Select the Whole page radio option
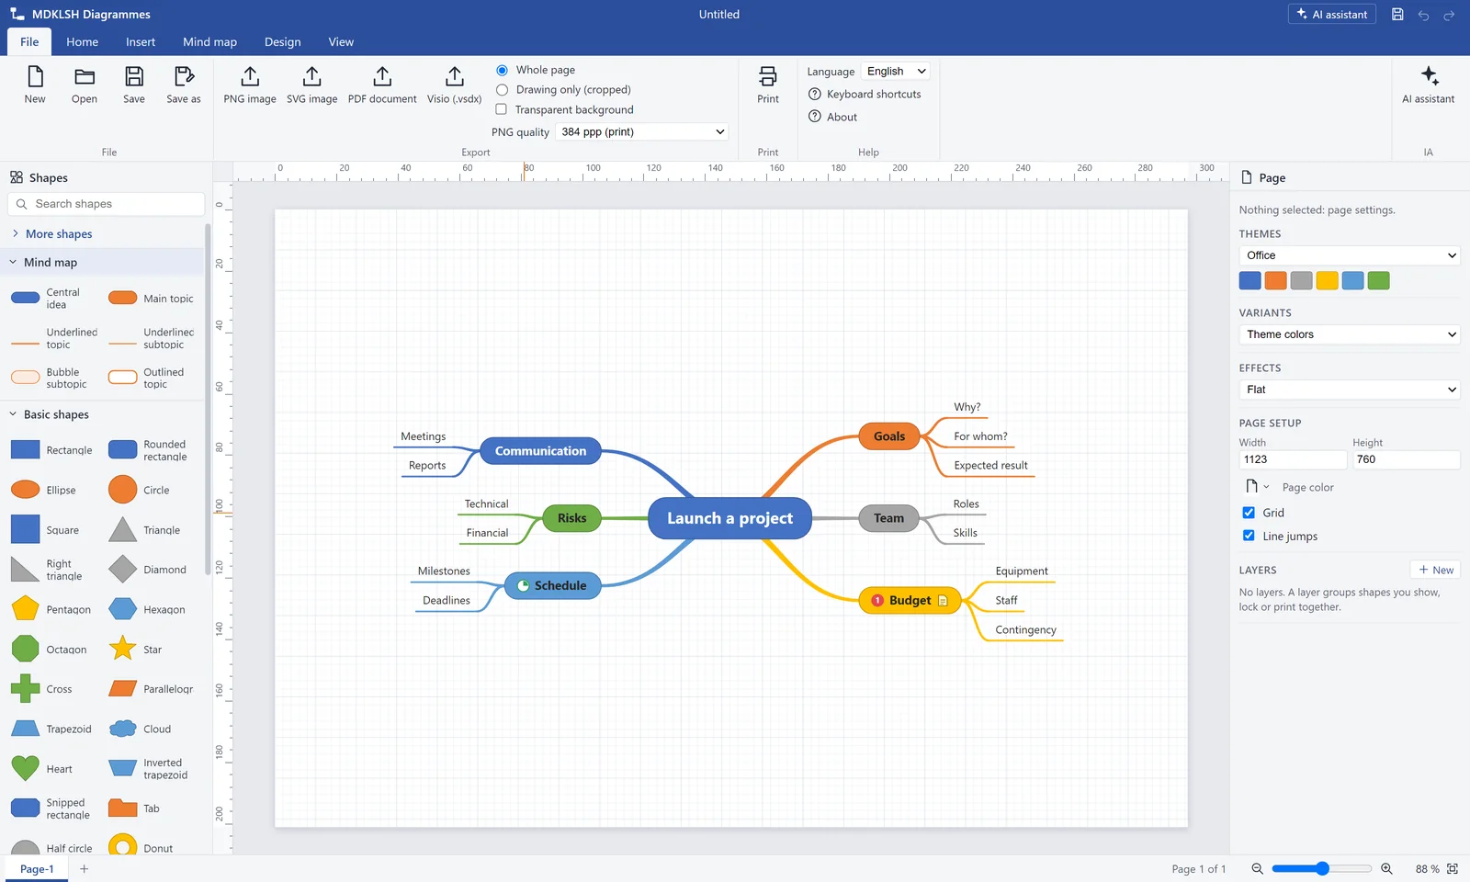The height and width of the screenshot is (882, 1470). click(x=503, y=70)
